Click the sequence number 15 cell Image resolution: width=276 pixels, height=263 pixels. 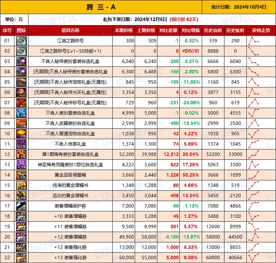(7, 185)
